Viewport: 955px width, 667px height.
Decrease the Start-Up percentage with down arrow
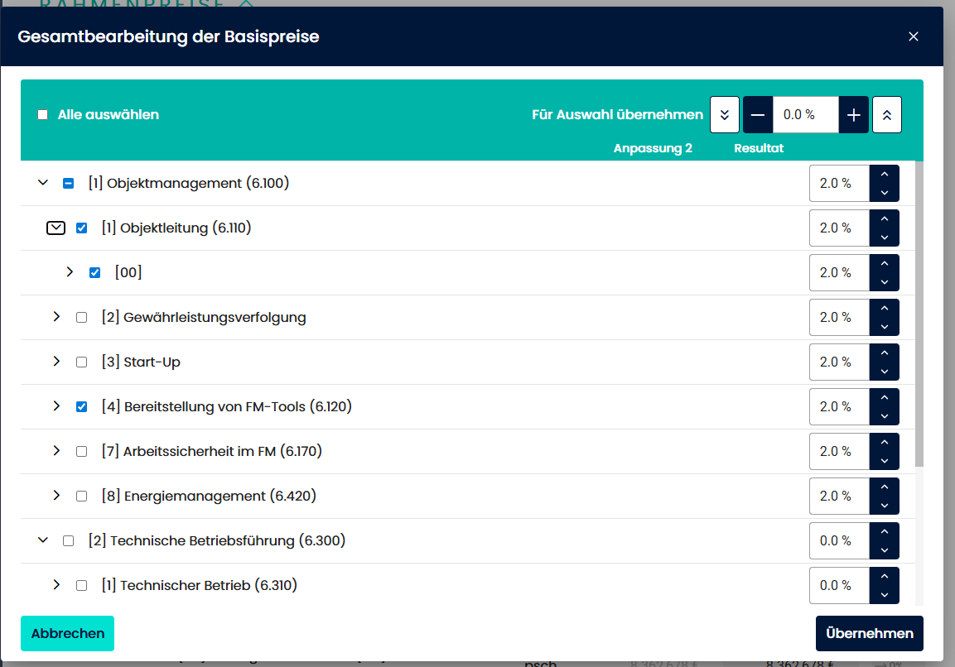coord(885,372)
